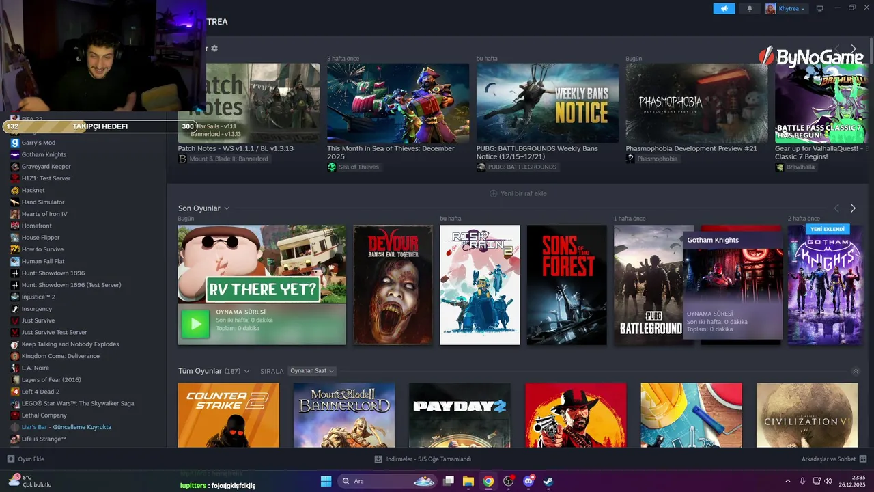Open the Civilization VI cover
The image size is (874, 492).
point(807,415)
